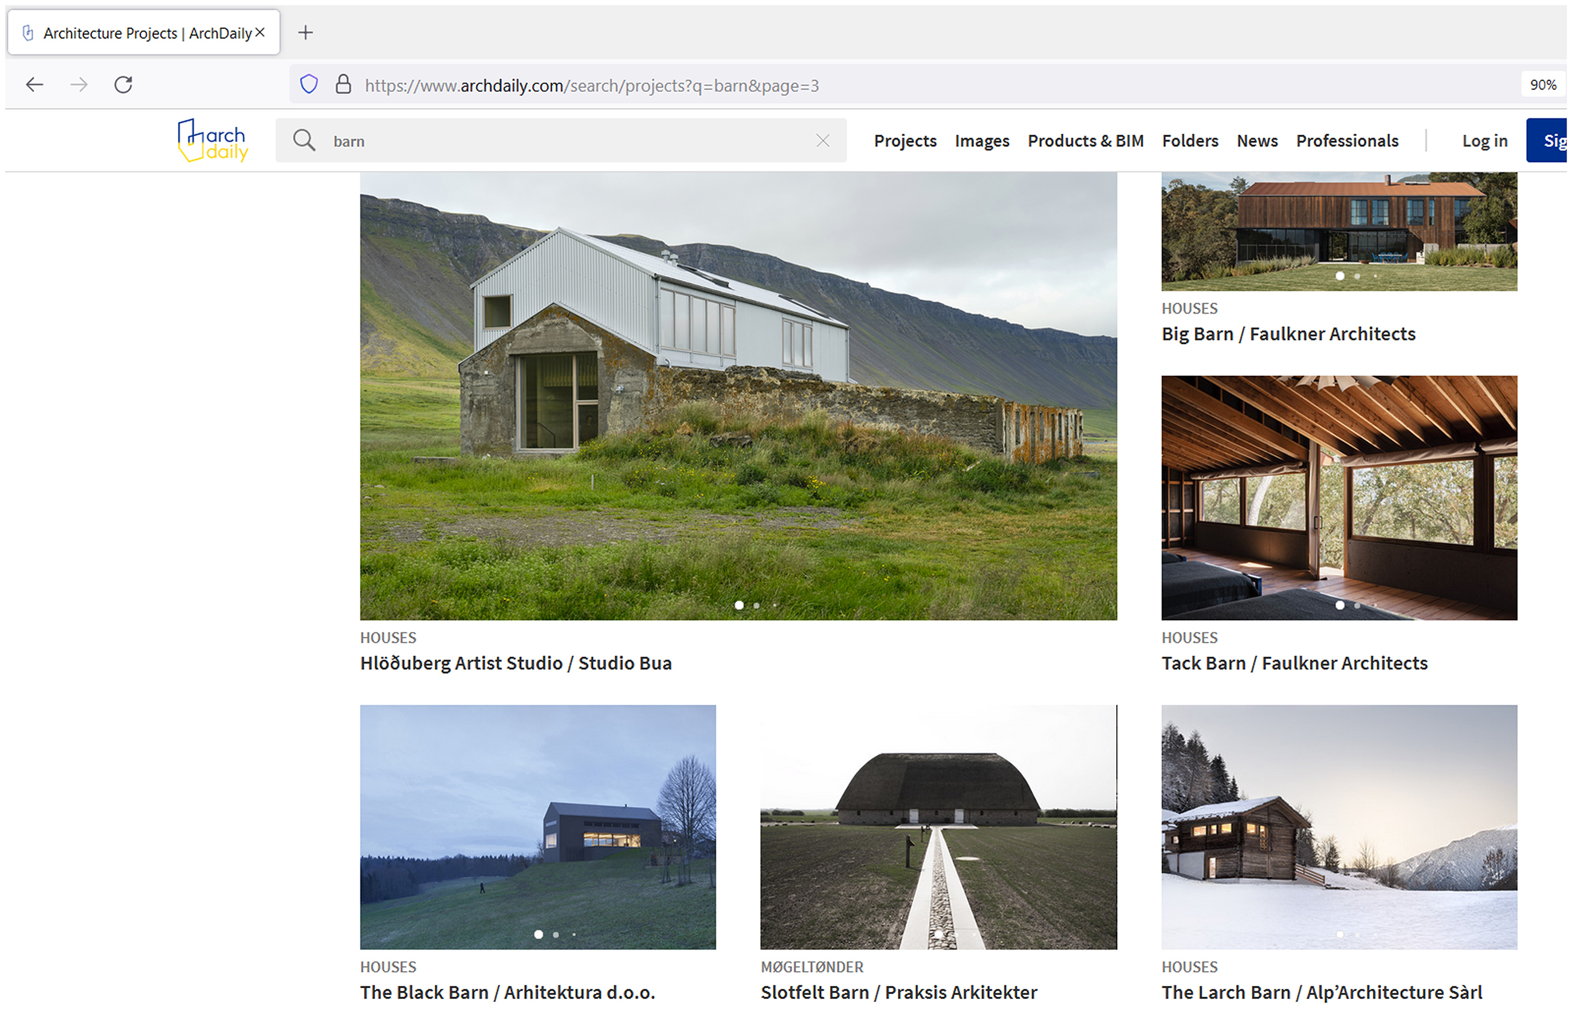Show second image of Tack Barn
The width and height of the screenshot is (1572, 1016).
pos(1357,606)
